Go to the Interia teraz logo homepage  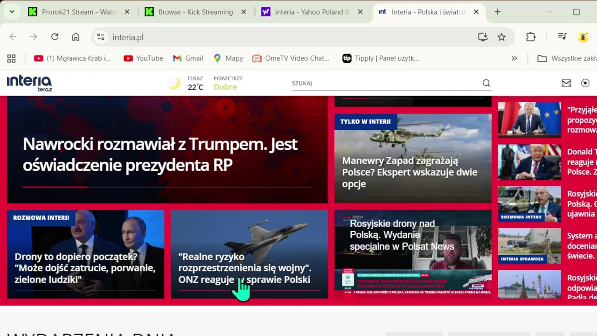29,83
